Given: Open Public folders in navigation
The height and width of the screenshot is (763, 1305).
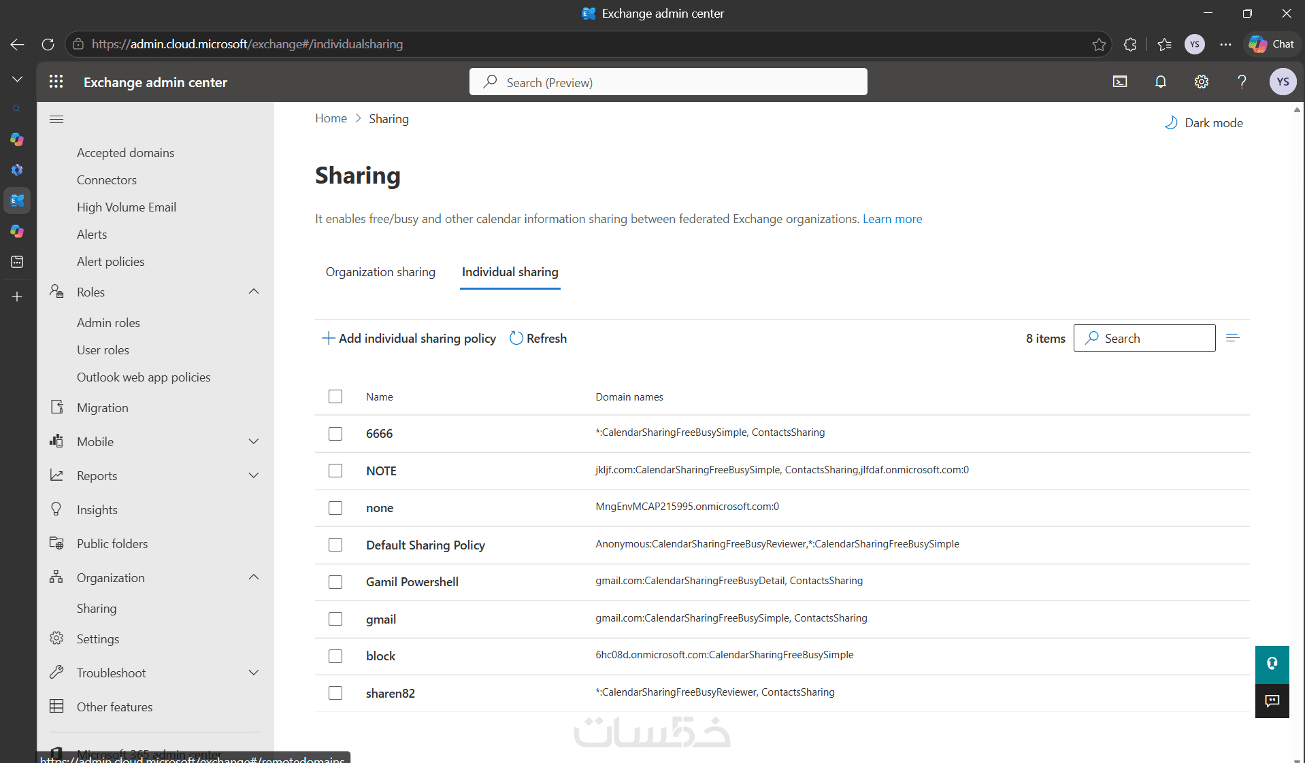Looking at the screenshot, I should pos(112,544).
